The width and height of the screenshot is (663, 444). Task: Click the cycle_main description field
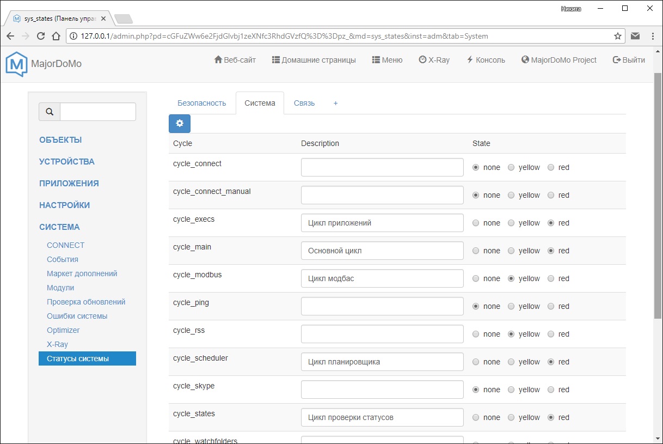(382, 251)
